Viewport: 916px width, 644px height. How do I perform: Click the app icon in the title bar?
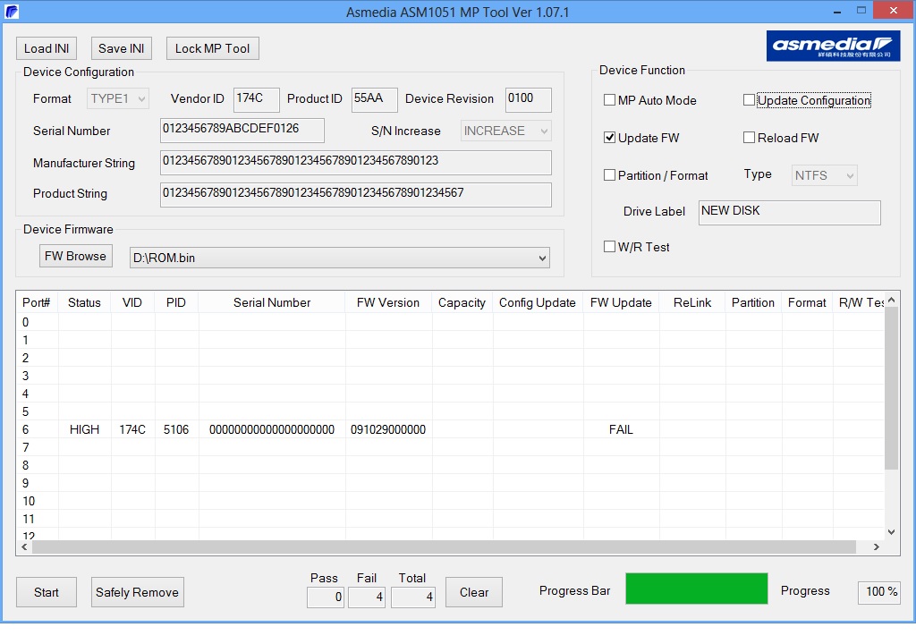coord(11,11)
